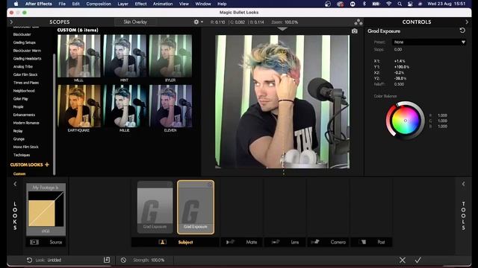The image size is (478, 268).
Task: Click the My Footage Is source card
Action: tap(46, 209)
